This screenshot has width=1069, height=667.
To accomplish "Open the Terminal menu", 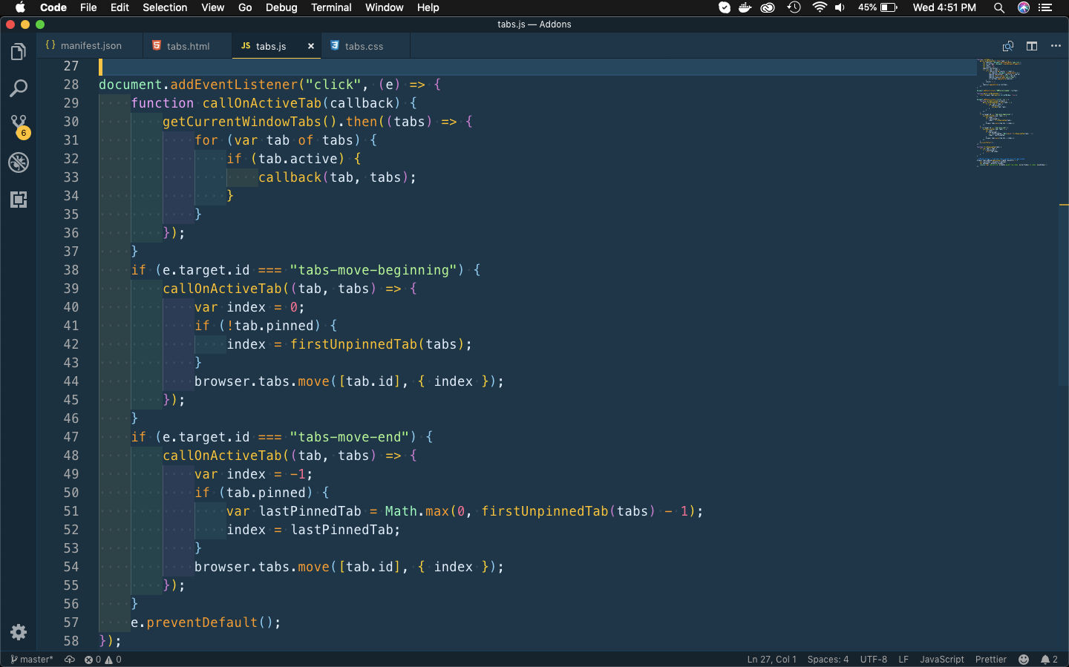I will (x=331, y=7).
